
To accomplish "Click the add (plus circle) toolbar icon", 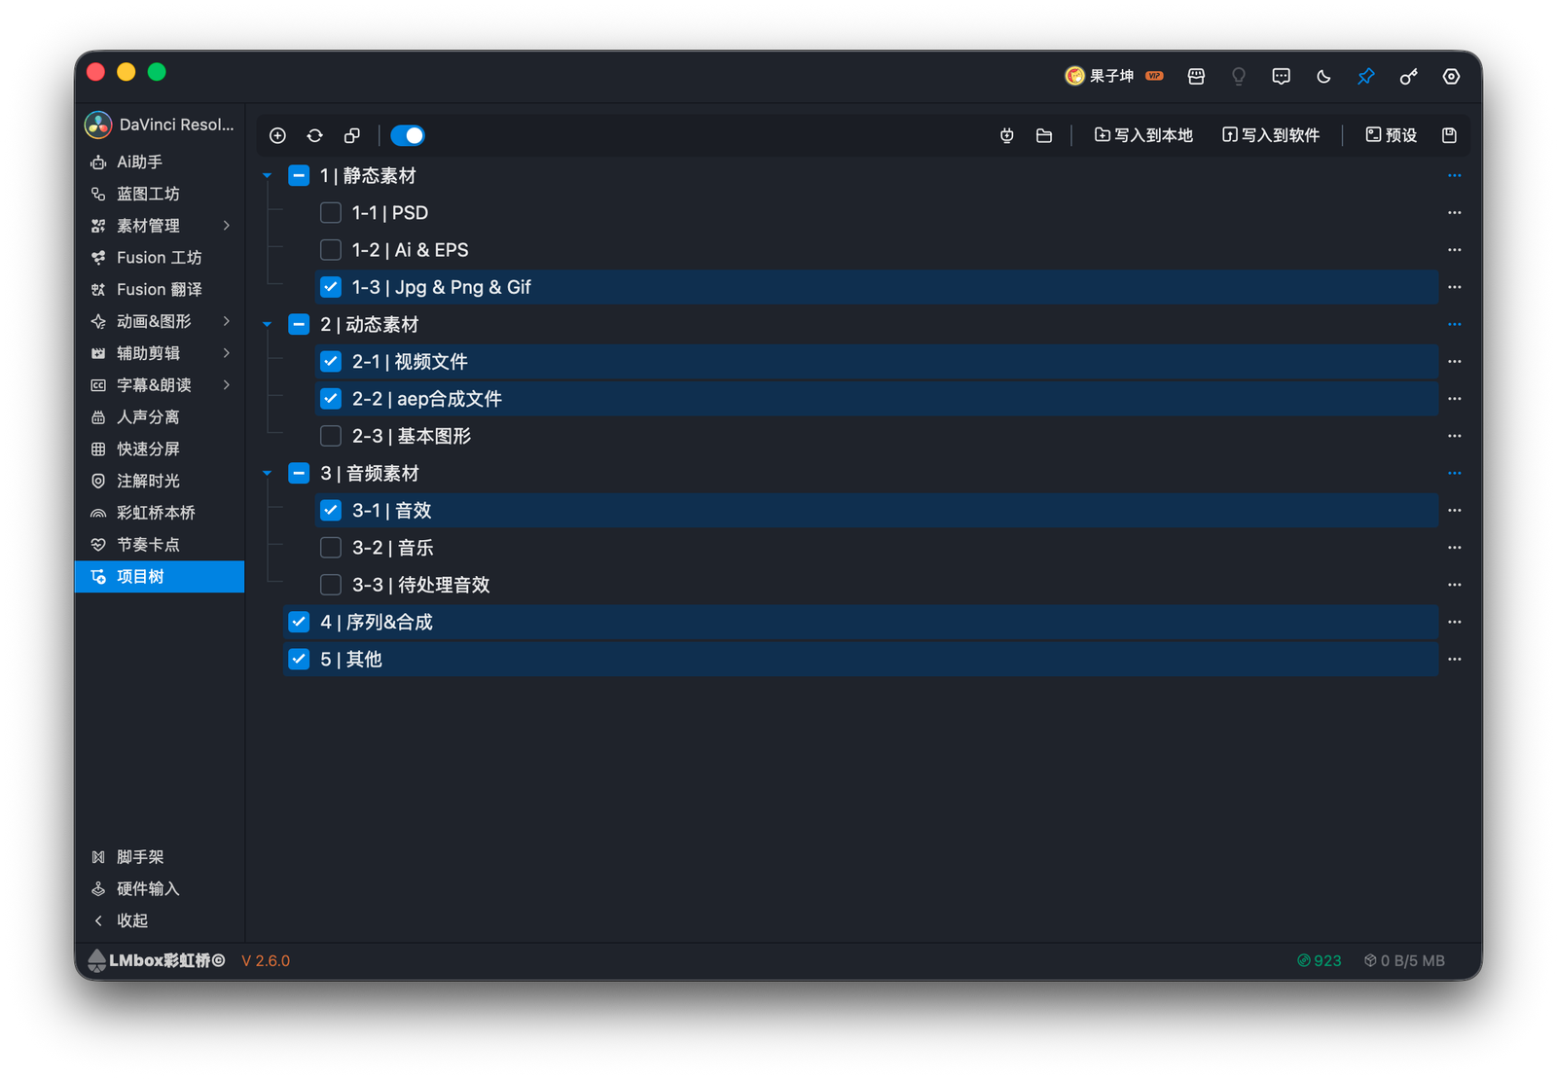I will pos(277,135).
